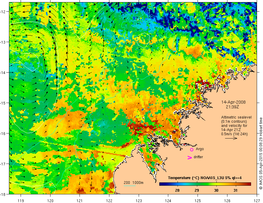263x203 pixels.
Task: Click the '200 1000m' depth label
Action: [134, 183]
